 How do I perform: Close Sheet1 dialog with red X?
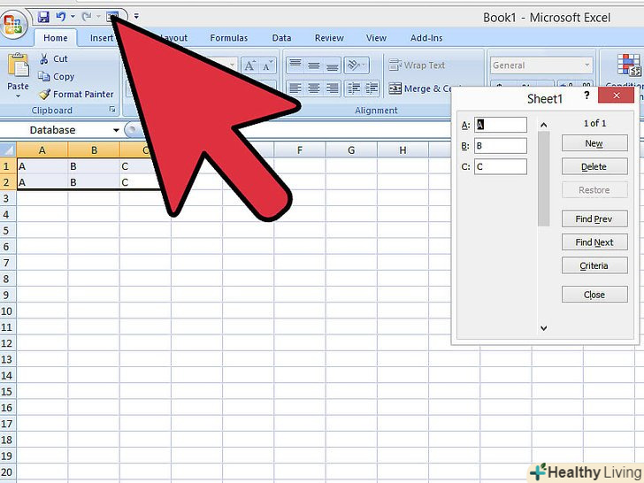point(616,96)
